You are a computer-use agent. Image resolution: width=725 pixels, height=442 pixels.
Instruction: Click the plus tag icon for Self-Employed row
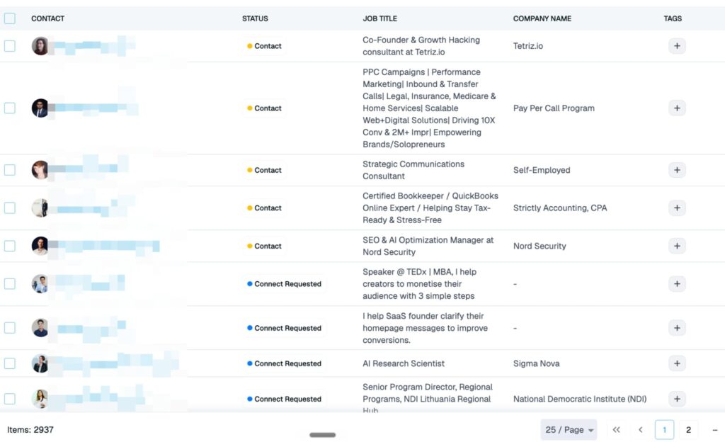pyautogui.click(x=677, y=170)
